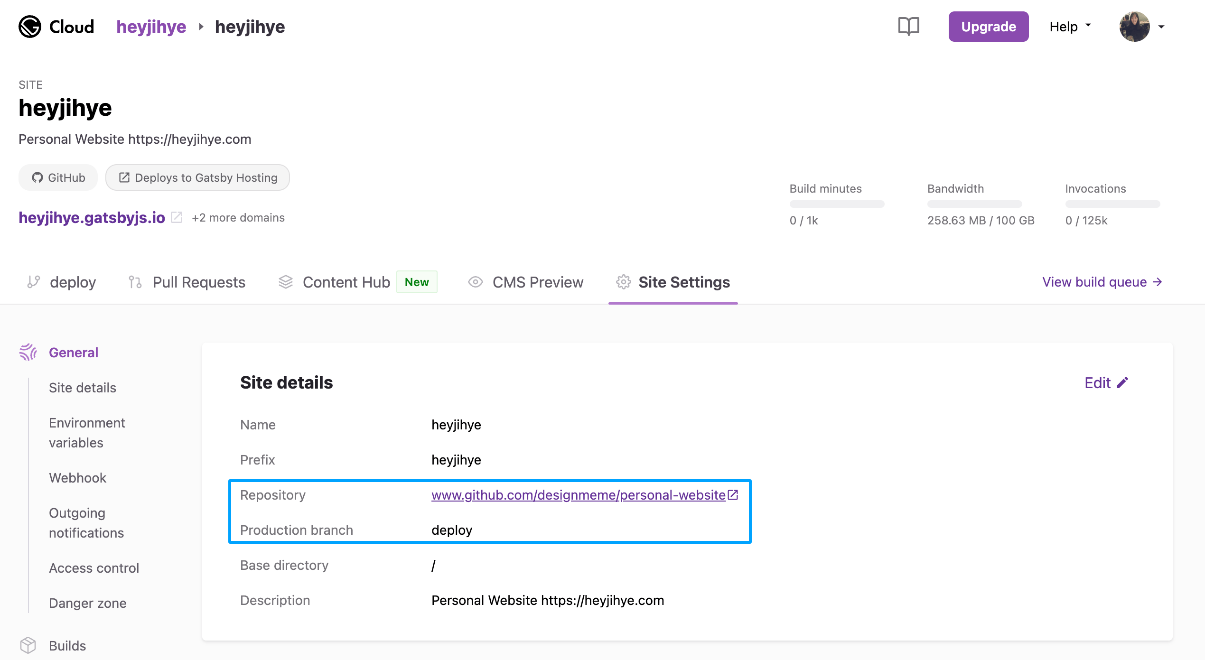This screenshot has height=660, width=1205.
Task: Click the Gatsby Cloud logo
Action: pos(56,27)
